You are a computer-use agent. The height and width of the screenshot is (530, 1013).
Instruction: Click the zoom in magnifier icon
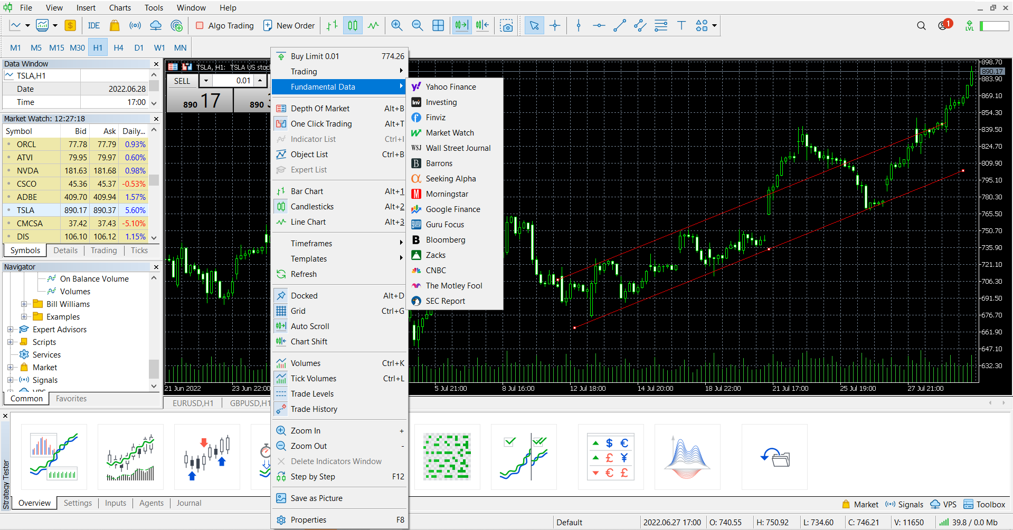[397, 25]
